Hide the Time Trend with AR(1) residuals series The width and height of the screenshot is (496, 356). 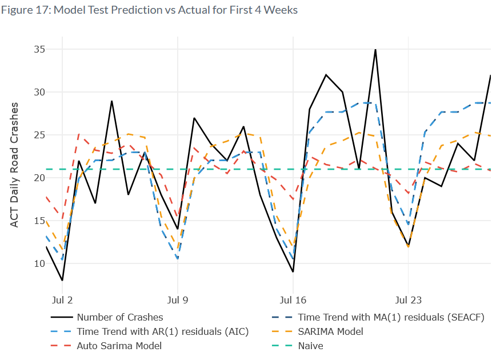[162, 331]
